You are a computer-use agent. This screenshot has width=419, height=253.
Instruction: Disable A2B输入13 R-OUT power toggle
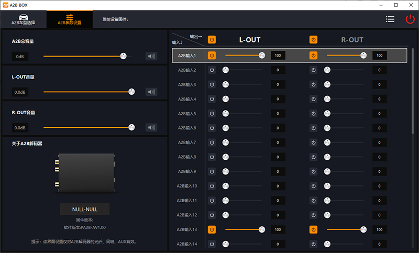point(313,229)
